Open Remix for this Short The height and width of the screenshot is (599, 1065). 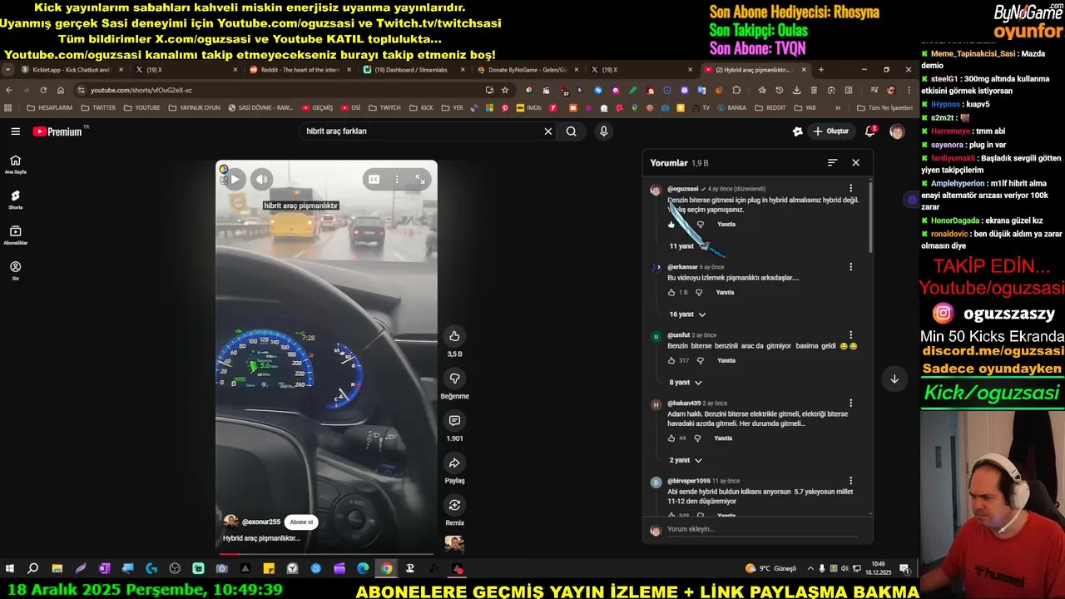click(454, 505)
